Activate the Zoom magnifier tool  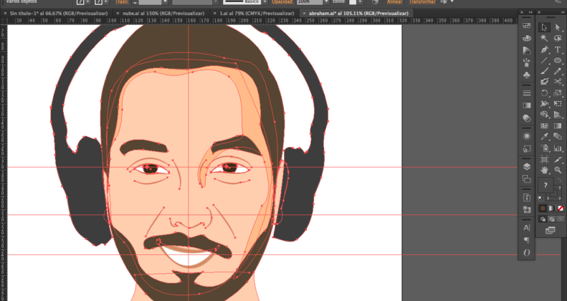(558, 170)
